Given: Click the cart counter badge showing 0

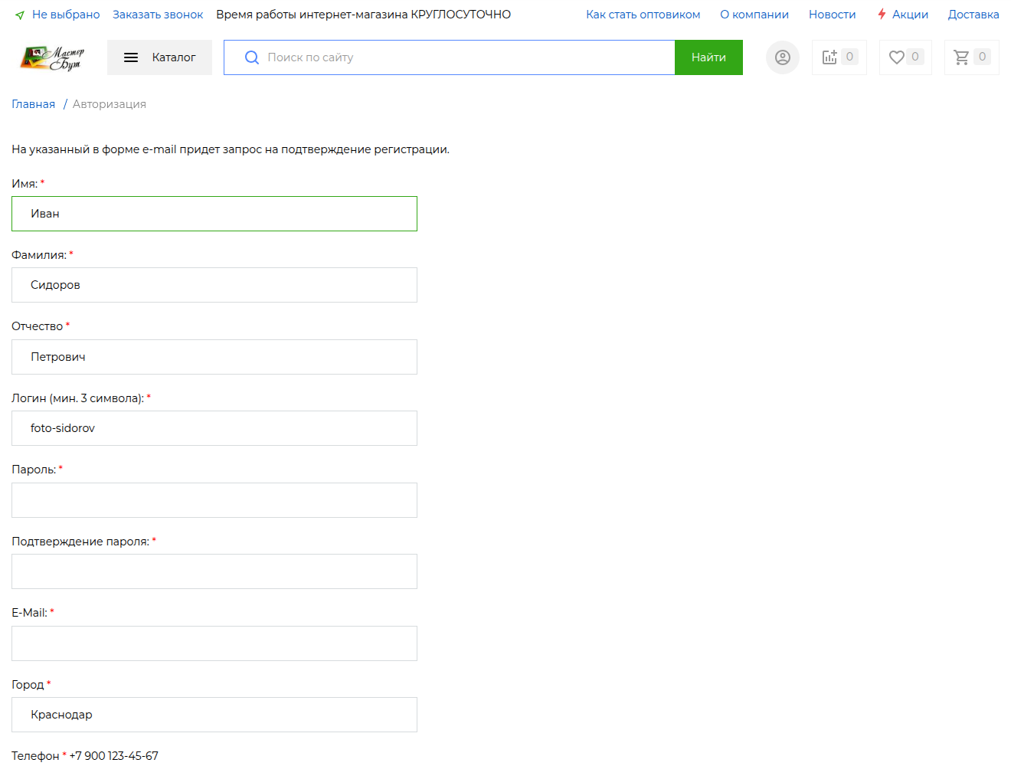Looking at the screenshot, I should click(982, 57).
